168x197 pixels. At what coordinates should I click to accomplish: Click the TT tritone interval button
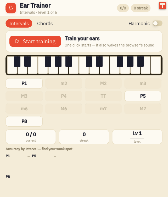pos(103,96)
